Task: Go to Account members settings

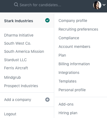Action: 74,47
